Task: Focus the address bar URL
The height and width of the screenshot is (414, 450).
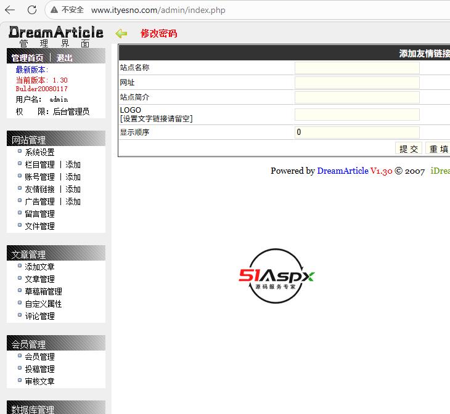Action: pyautogui.click(x=158, y=10)
